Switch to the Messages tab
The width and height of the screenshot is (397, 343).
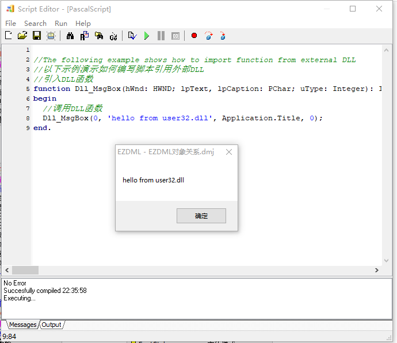tap(23, 325)
